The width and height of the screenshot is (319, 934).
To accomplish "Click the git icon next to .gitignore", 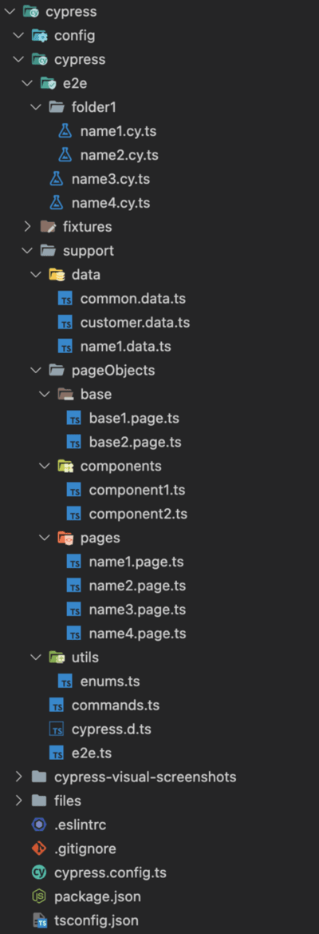I will [x=39, y=849].
